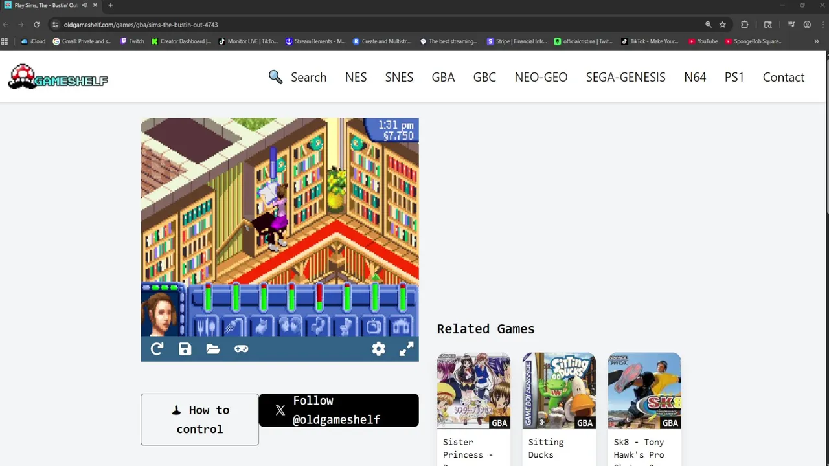The width and height of the screenshot is (829, 466).
Task: Go to the NEO-GEO games section
Action: [x=541, y=77]
